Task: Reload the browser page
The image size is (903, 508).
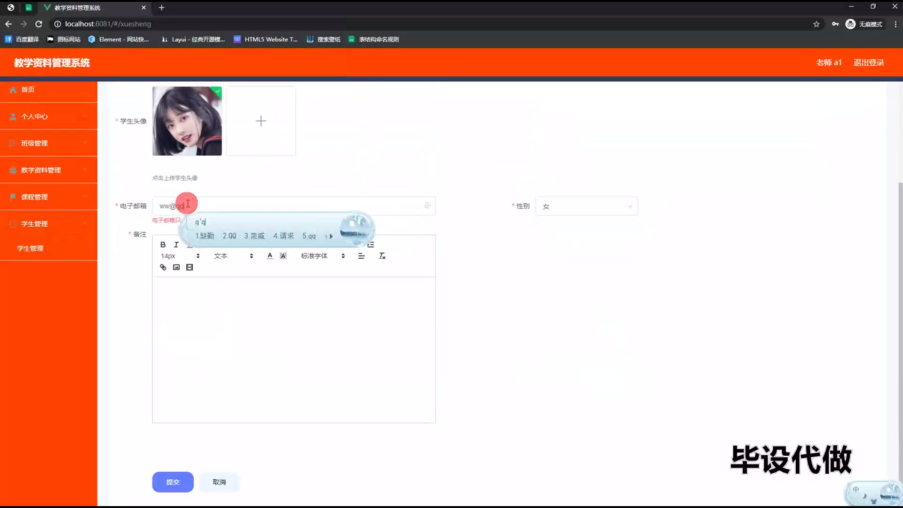Action: [39, 24]
